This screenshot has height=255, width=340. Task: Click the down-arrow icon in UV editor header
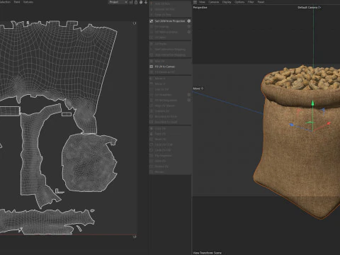[x=146, y=2]
